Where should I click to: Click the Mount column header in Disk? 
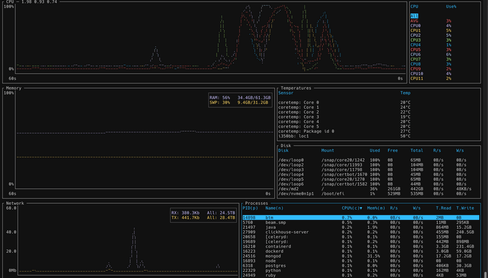pos(328,150)
